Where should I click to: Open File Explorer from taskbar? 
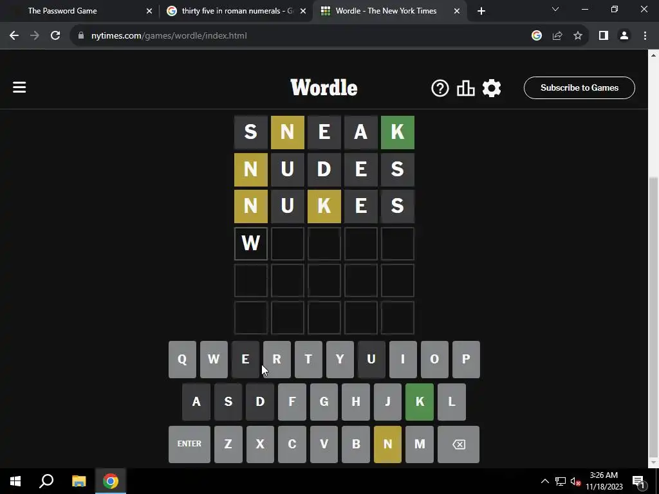[x=79, y=481]
